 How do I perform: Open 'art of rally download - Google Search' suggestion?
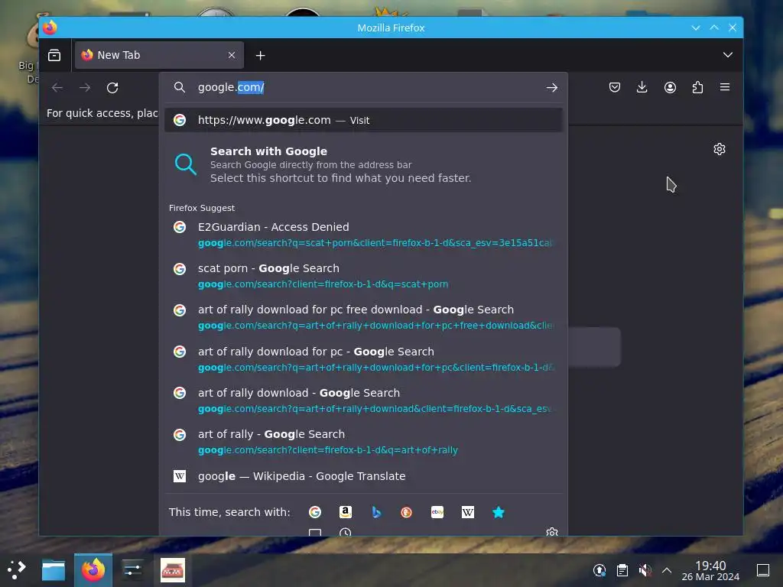tap(363, 401)
